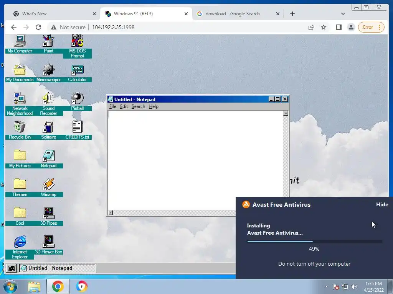Open the Action Center flag tray icon
Screen dimensions: 393x294
click(x=335, y=287)
